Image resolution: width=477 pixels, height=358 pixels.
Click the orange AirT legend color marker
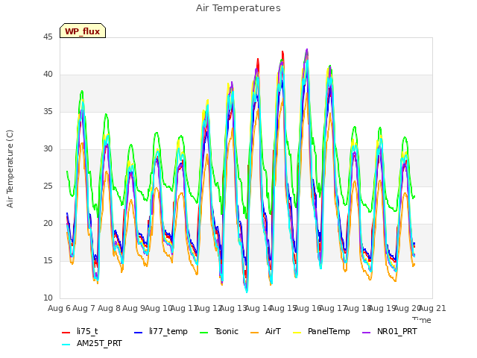pyautogui.click(x=255, y=333)
